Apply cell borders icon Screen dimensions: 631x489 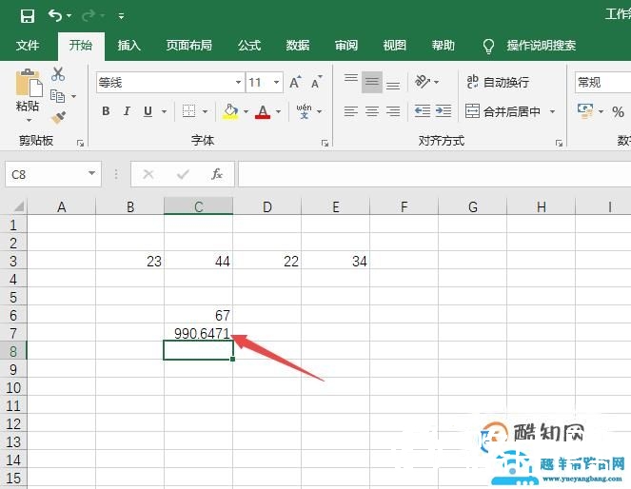188,111
